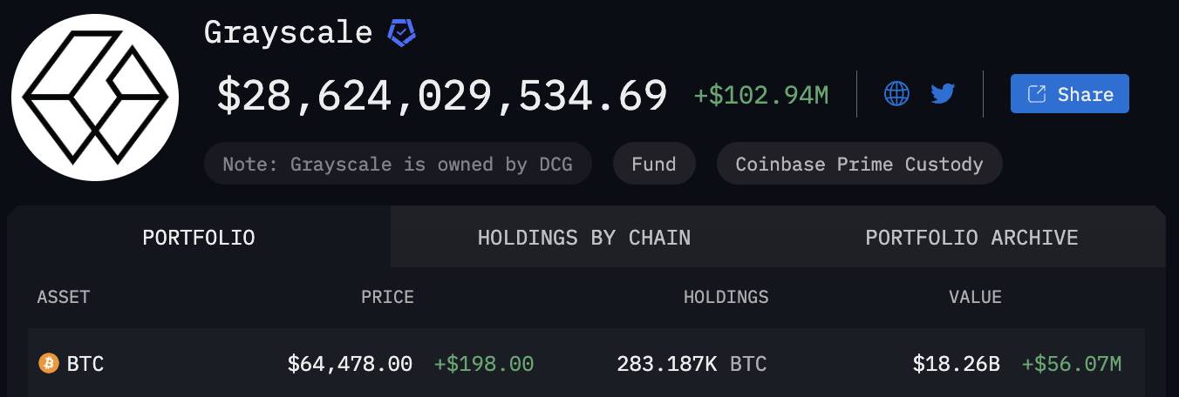Click the BTC asset name
The image size is (1179, 397).
click(85, 364)
